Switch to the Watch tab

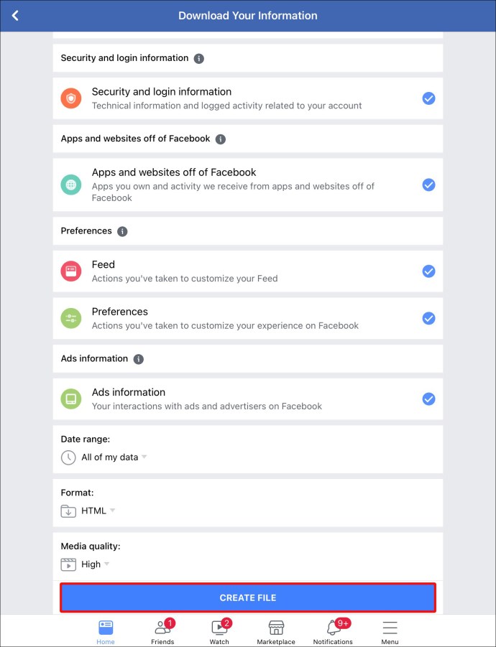[x=219, y=631]
